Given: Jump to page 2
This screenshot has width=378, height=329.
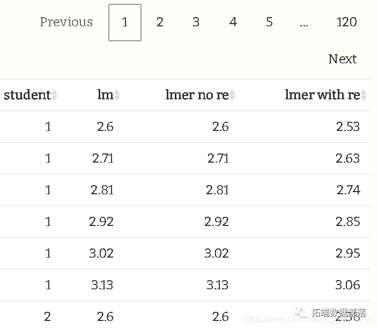Looking at the screenshot, I should [x=160, y=22].
